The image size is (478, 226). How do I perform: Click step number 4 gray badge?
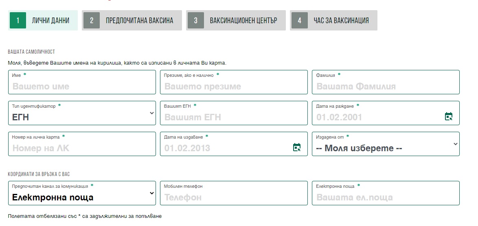point(299,20)
